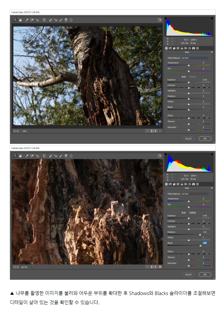Viewport: 224px width, 334px height.
Task: Open Camera Calibration tab in 66.7% window
Action: coord(194,184)
